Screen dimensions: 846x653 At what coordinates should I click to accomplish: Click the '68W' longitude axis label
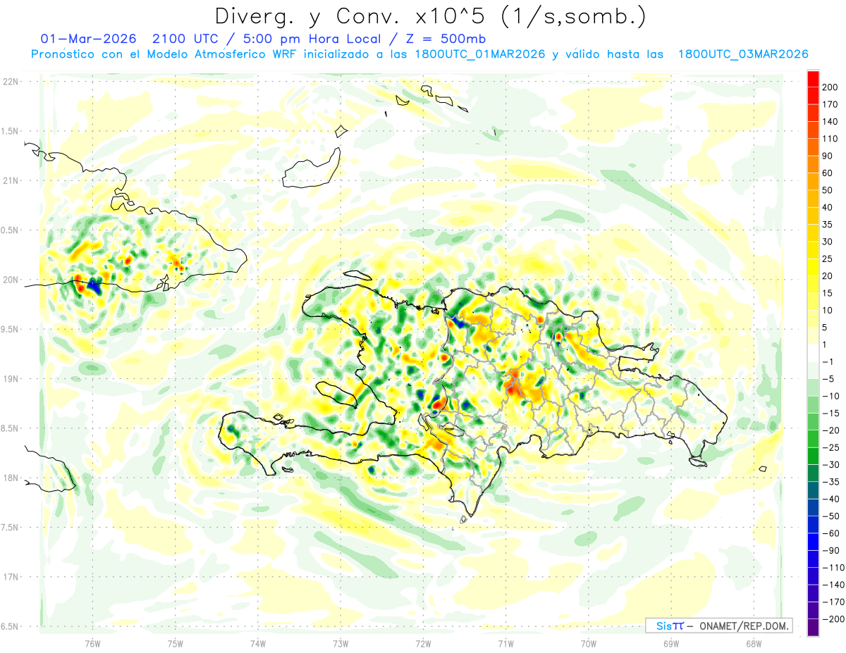tap(754, 643)
